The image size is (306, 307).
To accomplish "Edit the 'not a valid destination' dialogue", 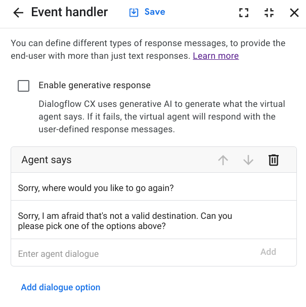I will [x=125, y=221].
